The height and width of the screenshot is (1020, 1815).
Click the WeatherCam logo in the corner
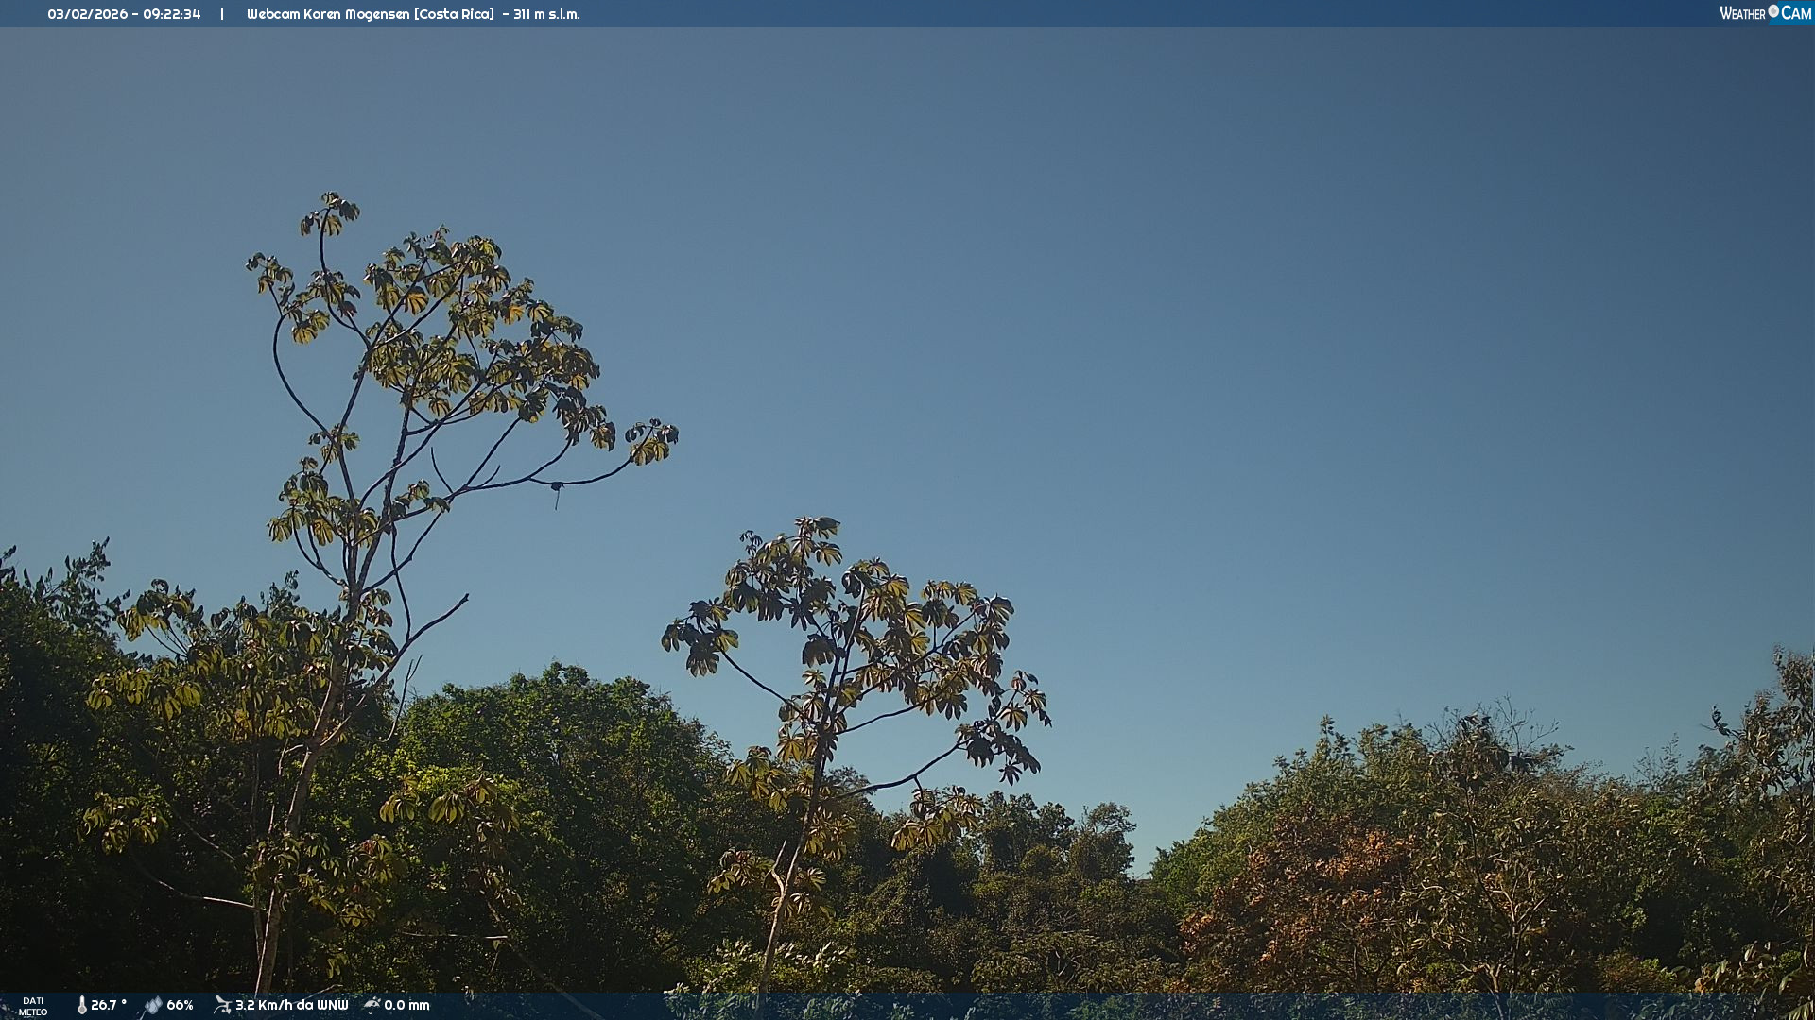[x=1764, y=13]
